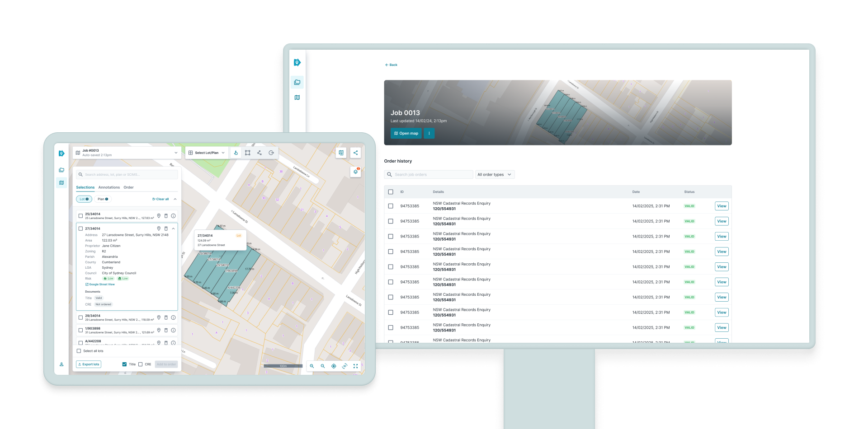Screen dimensions: 859x429
Task: Zoom out on the map
Action: [323, 366]
